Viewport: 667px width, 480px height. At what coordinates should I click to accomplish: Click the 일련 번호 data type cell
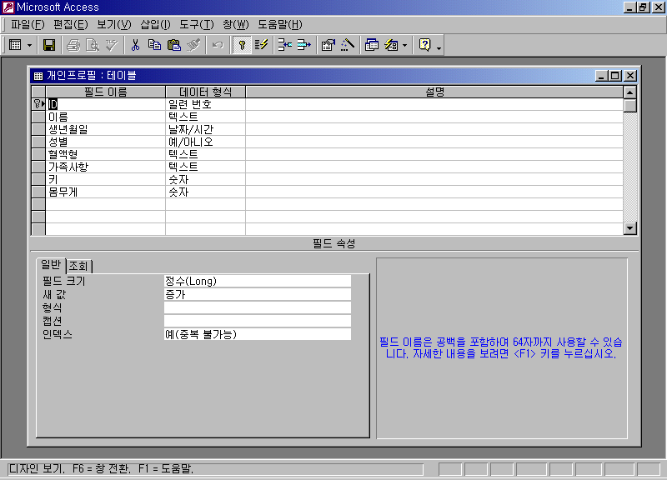click(205, 104)
